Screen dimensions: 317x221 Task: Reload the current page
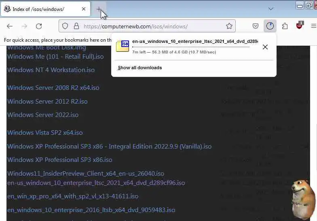(39, 26)
